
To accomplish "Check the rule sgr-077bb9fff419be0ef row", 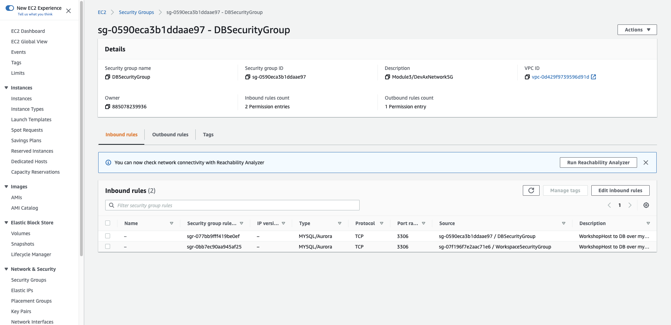I will pos(108,236).
